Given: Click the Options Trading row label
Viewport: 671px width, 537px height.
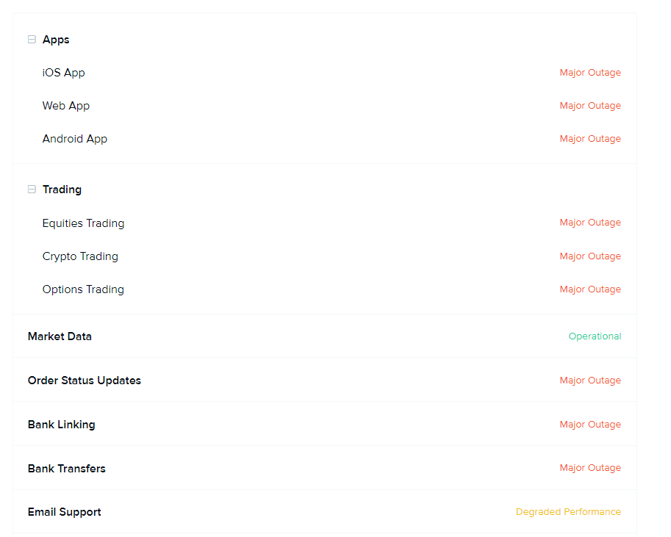Looking at the screenshot, I should [x=83, y=289].
